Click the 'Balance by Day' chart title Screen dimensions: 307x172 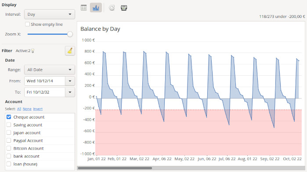coord(100,29)
